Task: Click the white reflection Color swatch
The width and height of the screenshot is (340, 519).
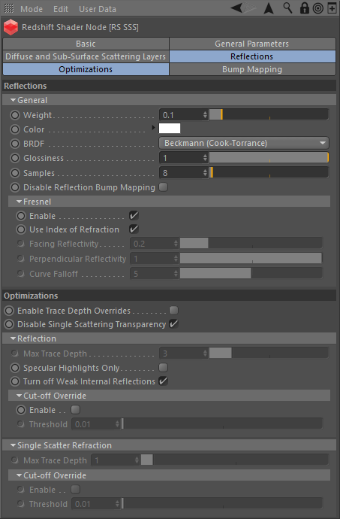Action: tap(170, 128)
